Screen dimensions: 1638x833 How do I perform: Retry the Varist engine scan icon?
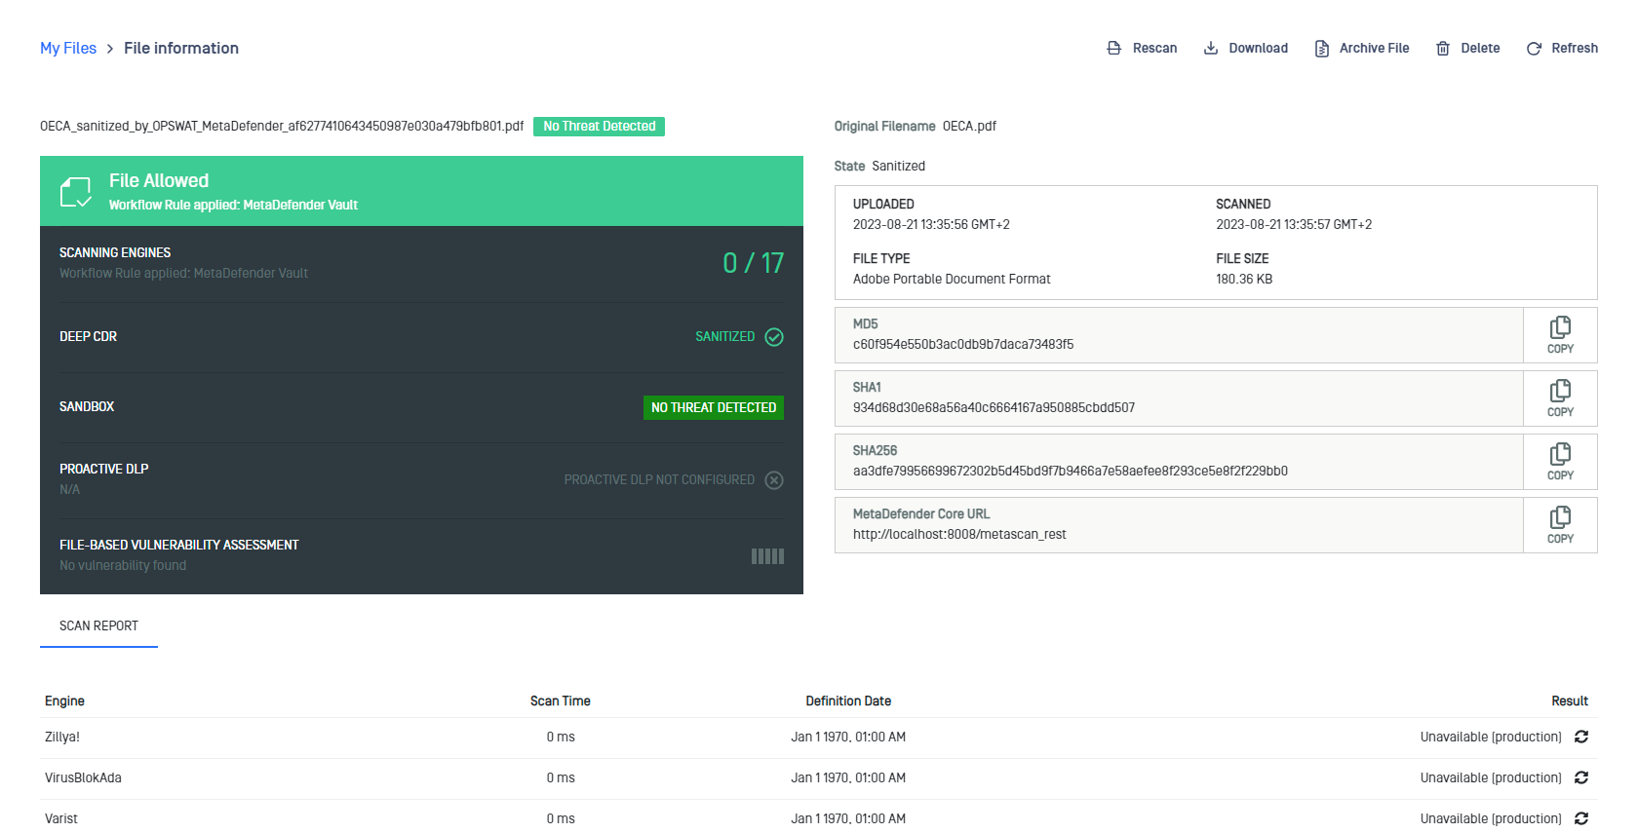pyautogui.click(x=1581, y=819)
